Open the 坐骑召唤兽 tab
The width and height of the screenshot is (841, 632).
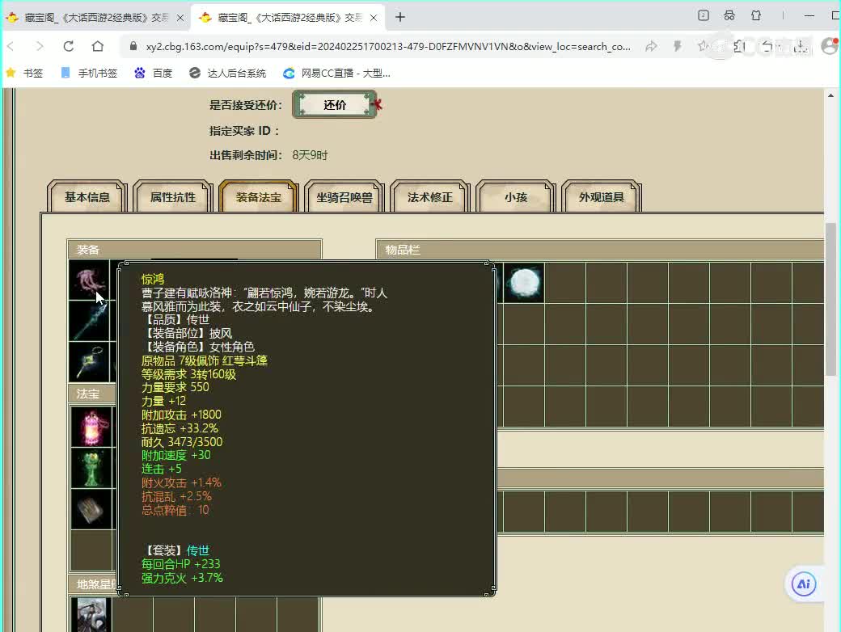tap(344, 196)
